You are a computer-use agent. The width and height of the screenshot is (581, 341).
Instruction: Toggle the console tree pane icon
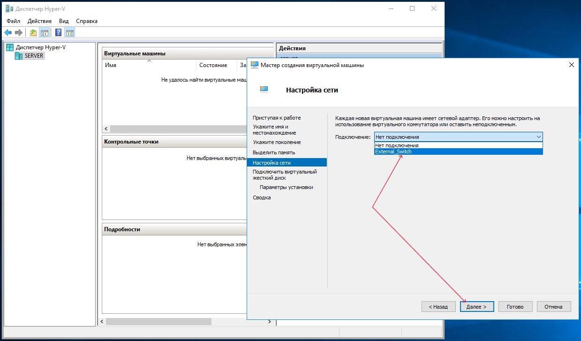45,32
